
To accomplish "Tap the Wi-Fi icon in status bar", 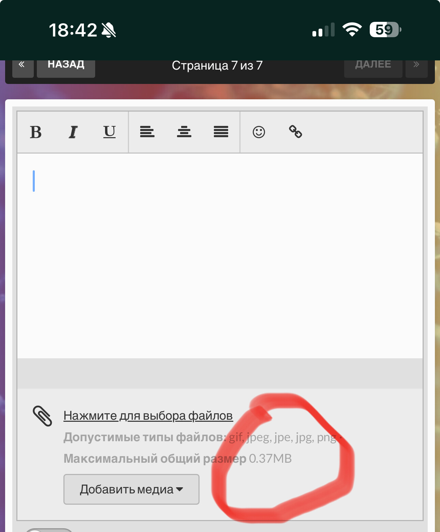I will click(352, 30).
